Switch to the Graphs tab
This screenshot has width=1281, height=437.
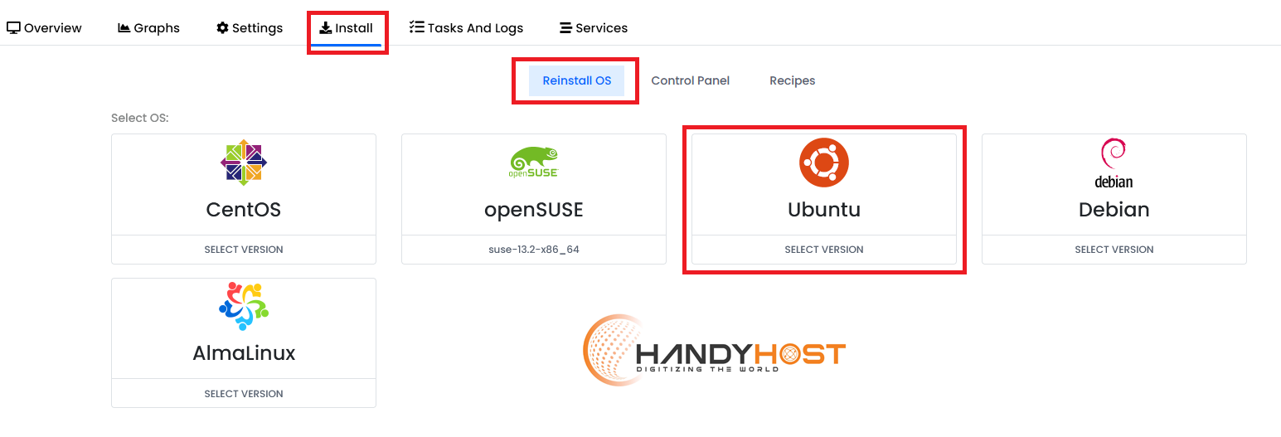(149, 27)
